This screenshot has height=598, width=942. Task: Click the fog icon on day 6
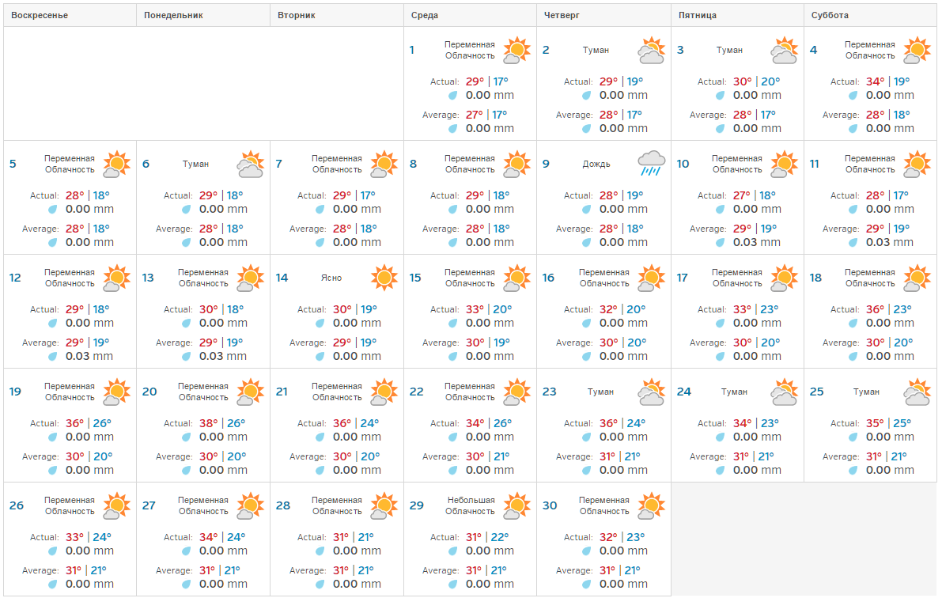(251, 165)
